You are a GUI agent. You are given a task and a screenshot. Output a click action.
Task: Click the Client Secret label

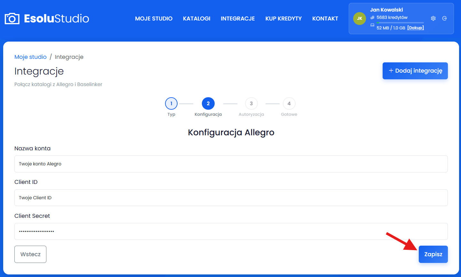coord(32,216)
